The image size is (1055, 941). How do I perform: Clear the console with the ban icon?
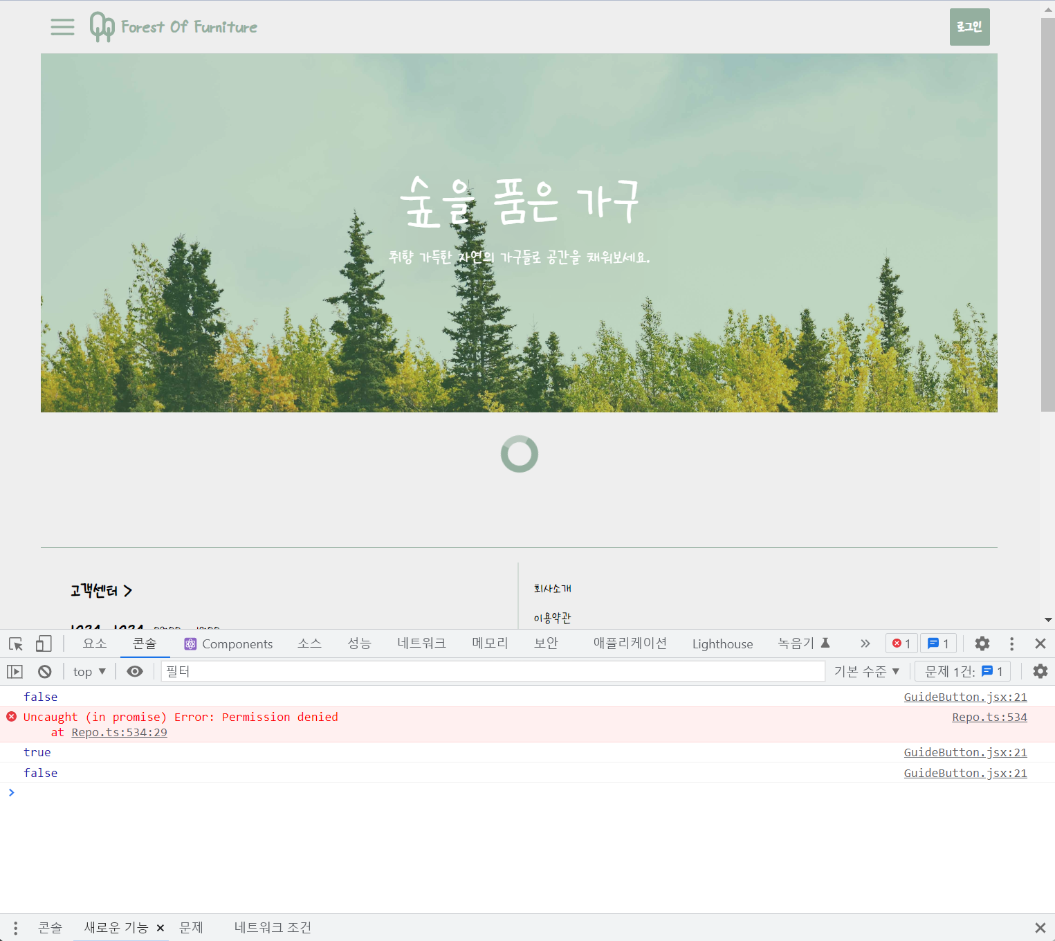pyautogui.click(x=45, y=671)
